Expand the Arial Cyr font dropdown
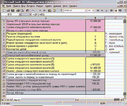Viewport: 127px width, 106px height. pyautogui.click(x=86, y=10)
